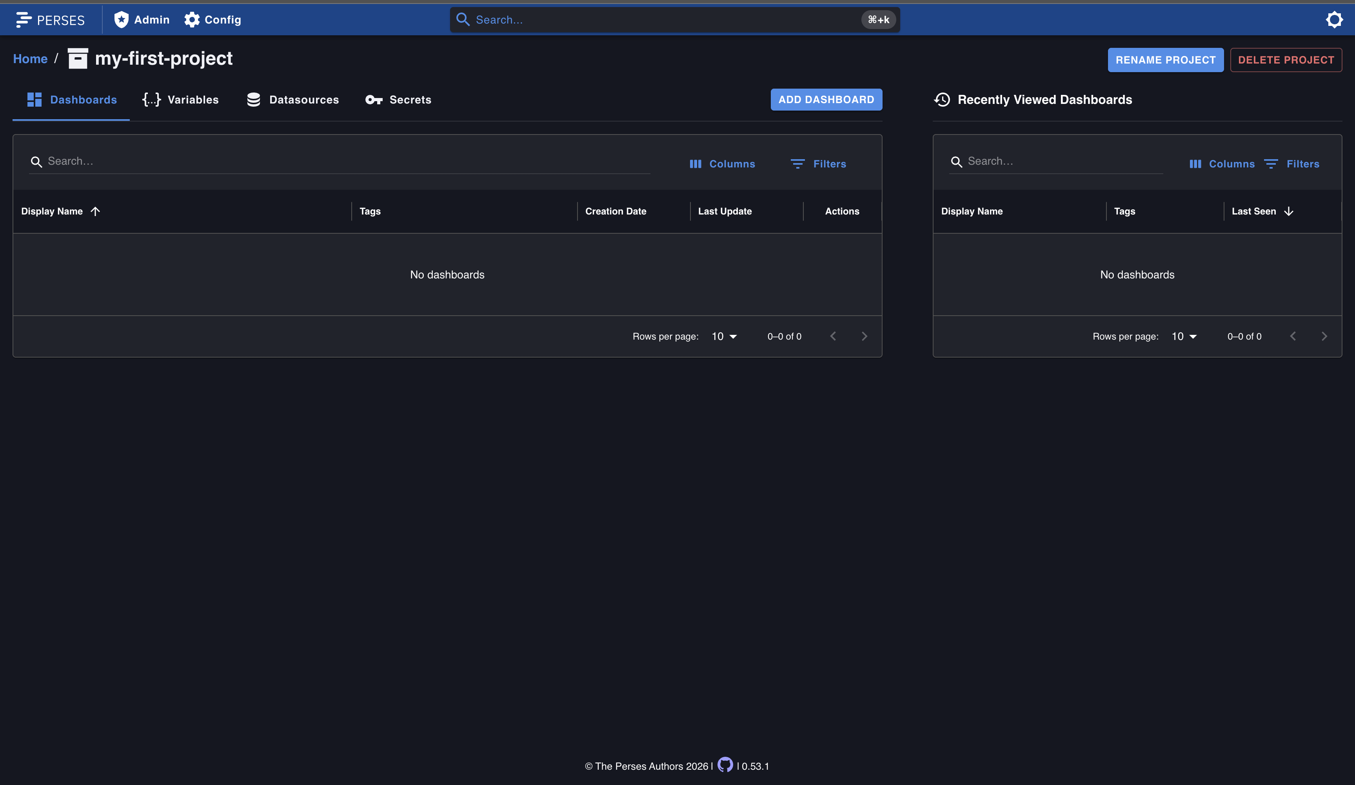Open the GitHub icon in footer

(725, 765)
